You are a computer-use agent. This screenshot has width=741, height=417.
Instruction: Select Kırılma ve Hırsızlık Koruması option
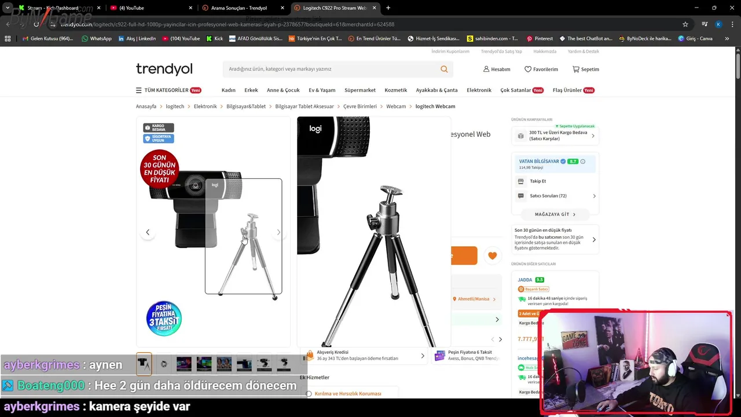[x=309, y=393]
